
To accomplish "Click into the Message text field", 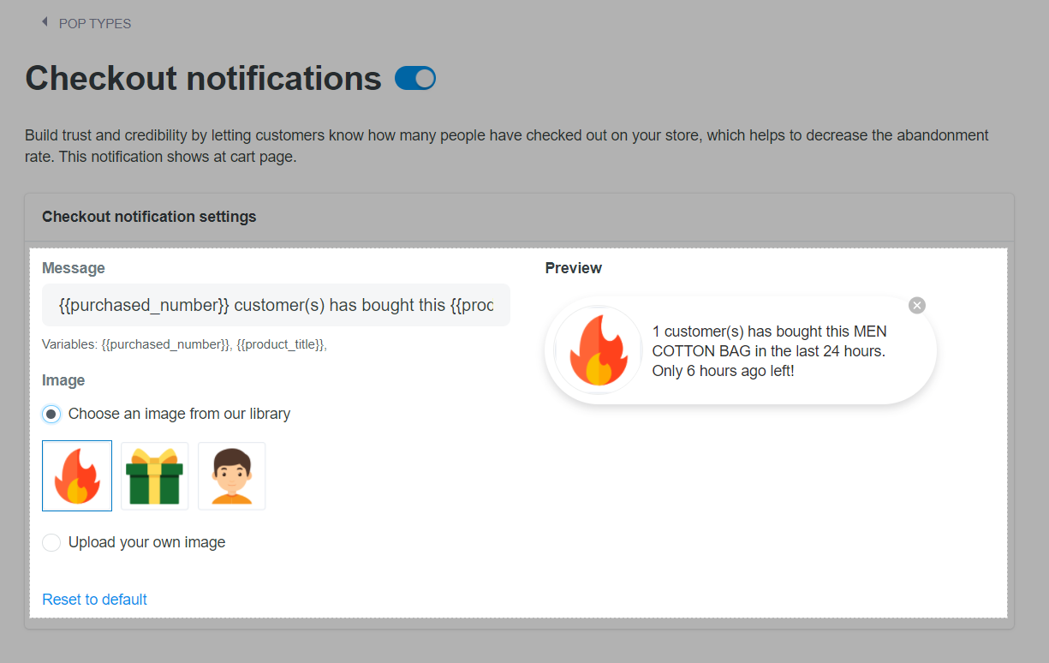I will pyautogui.click(x=276, y=306).
